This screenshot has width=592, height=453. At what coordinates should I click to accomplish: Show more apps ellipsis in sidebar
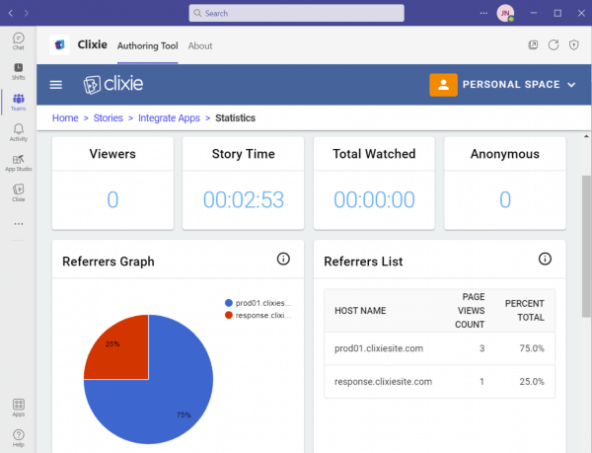coord(19,224)
